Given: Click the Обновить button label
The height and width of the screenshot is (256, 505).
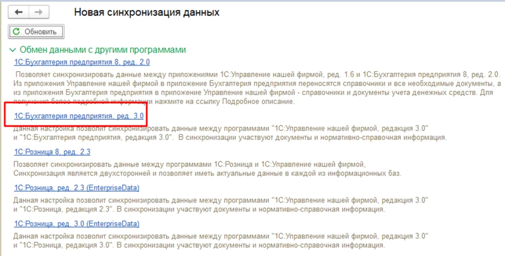Looking at the screenshot, I should [40, 32].
